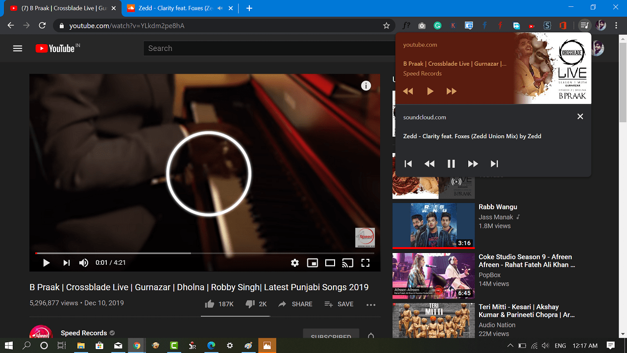Open Microsoft Edge from the taskbar
Image resolution: width=627 pixels, height=353 pixels.
211,346
